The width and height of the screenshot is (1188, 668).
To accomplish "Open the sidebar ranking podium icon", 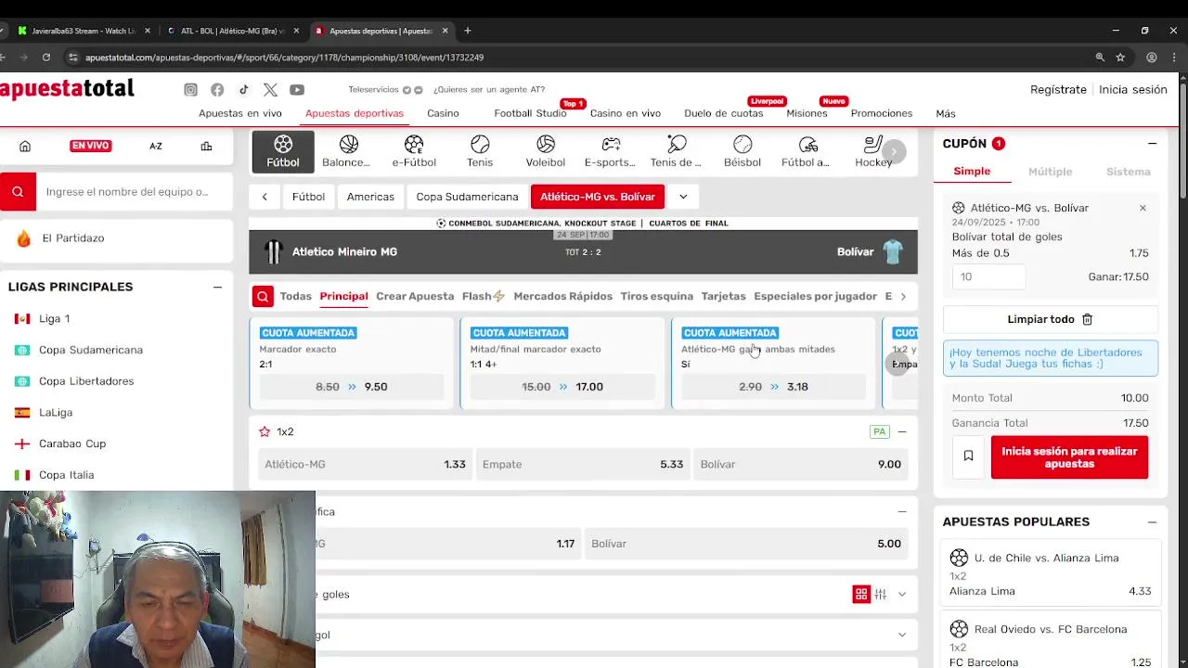I will (x=206, y=146).
